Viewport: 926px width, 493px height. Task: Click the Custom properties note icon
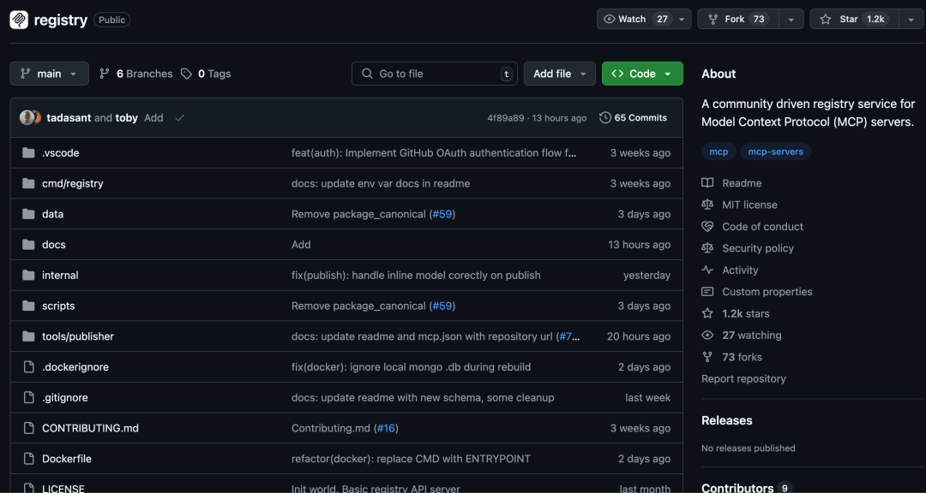tap(707, 292)
